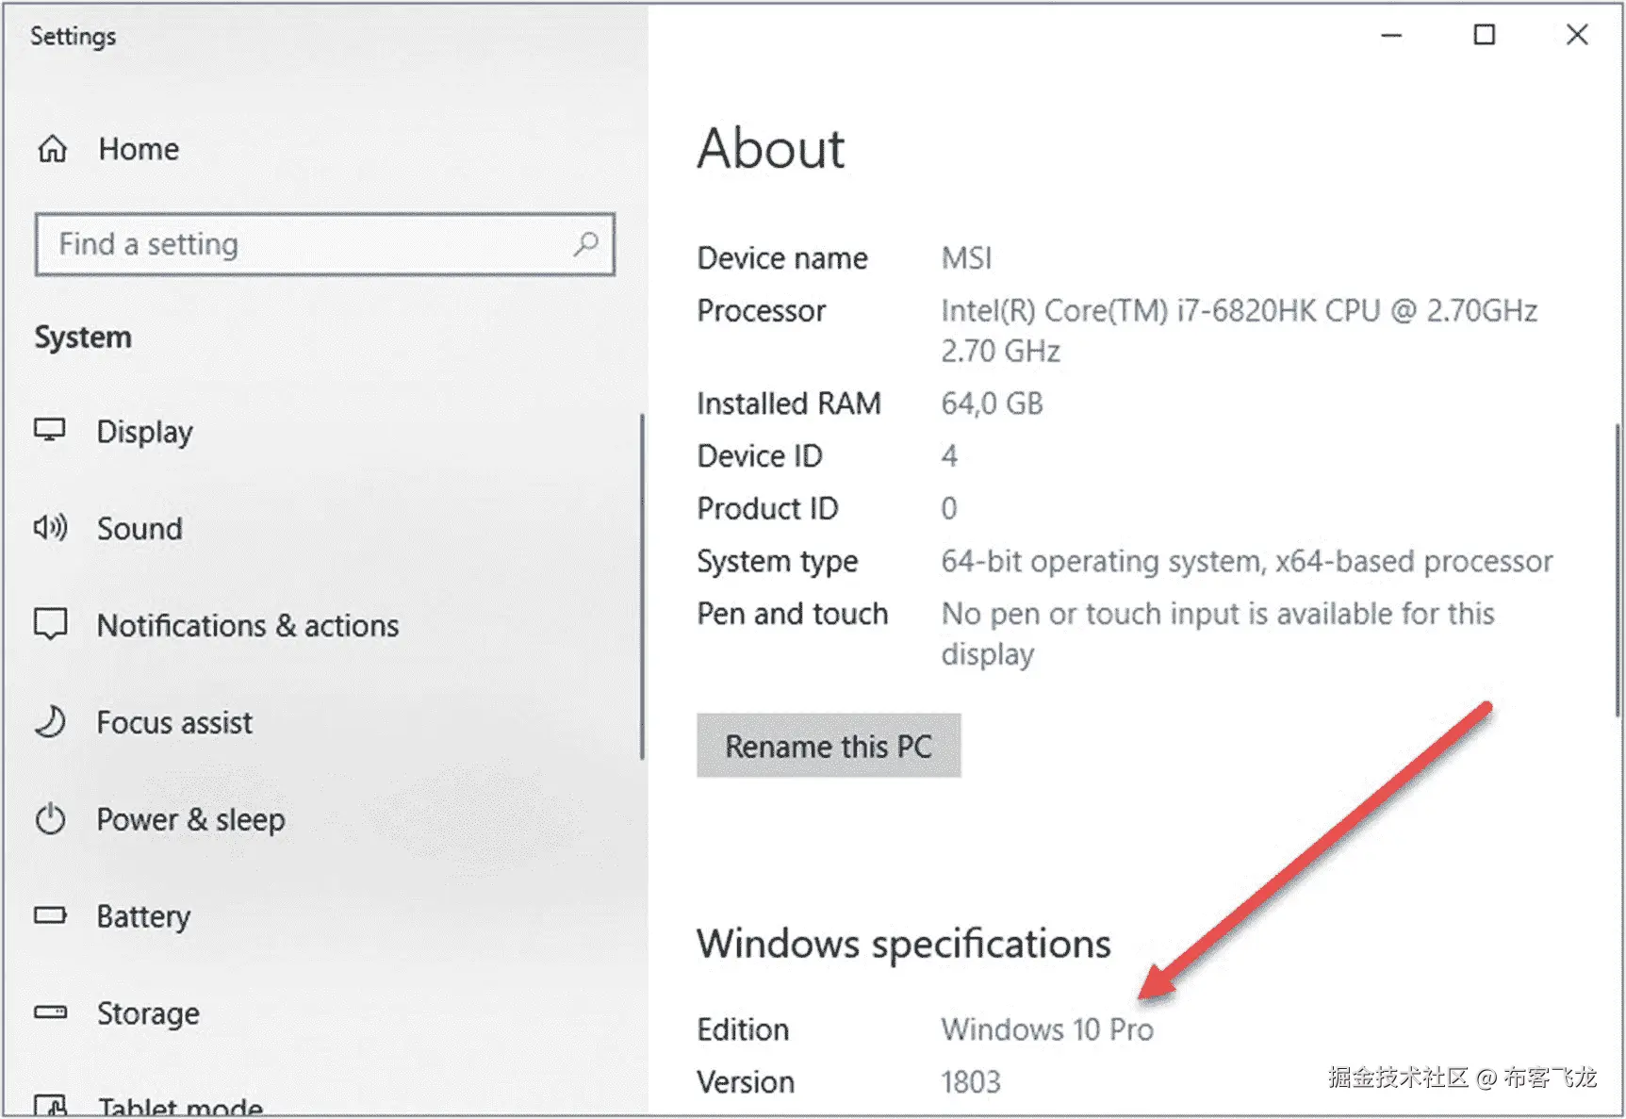The width and height of the screenshot is (1626, 1119).
Task: Go to Storage settings
Action: [x=148, y=1013]
